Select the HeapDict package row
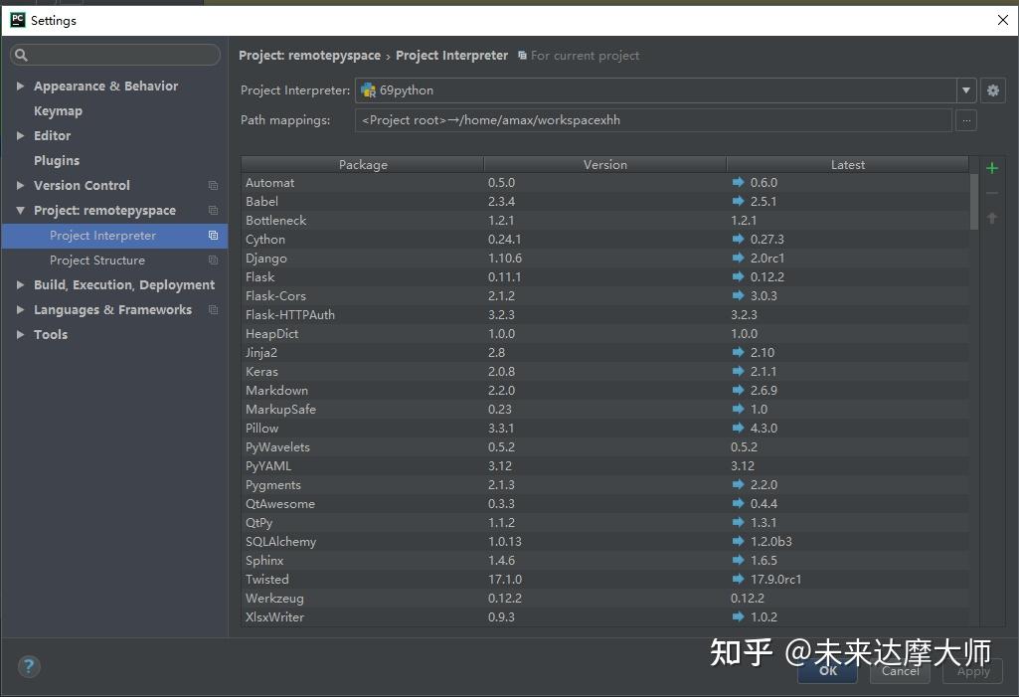The width and height of the screenshot is (1019, 697). tap(605, 333)
